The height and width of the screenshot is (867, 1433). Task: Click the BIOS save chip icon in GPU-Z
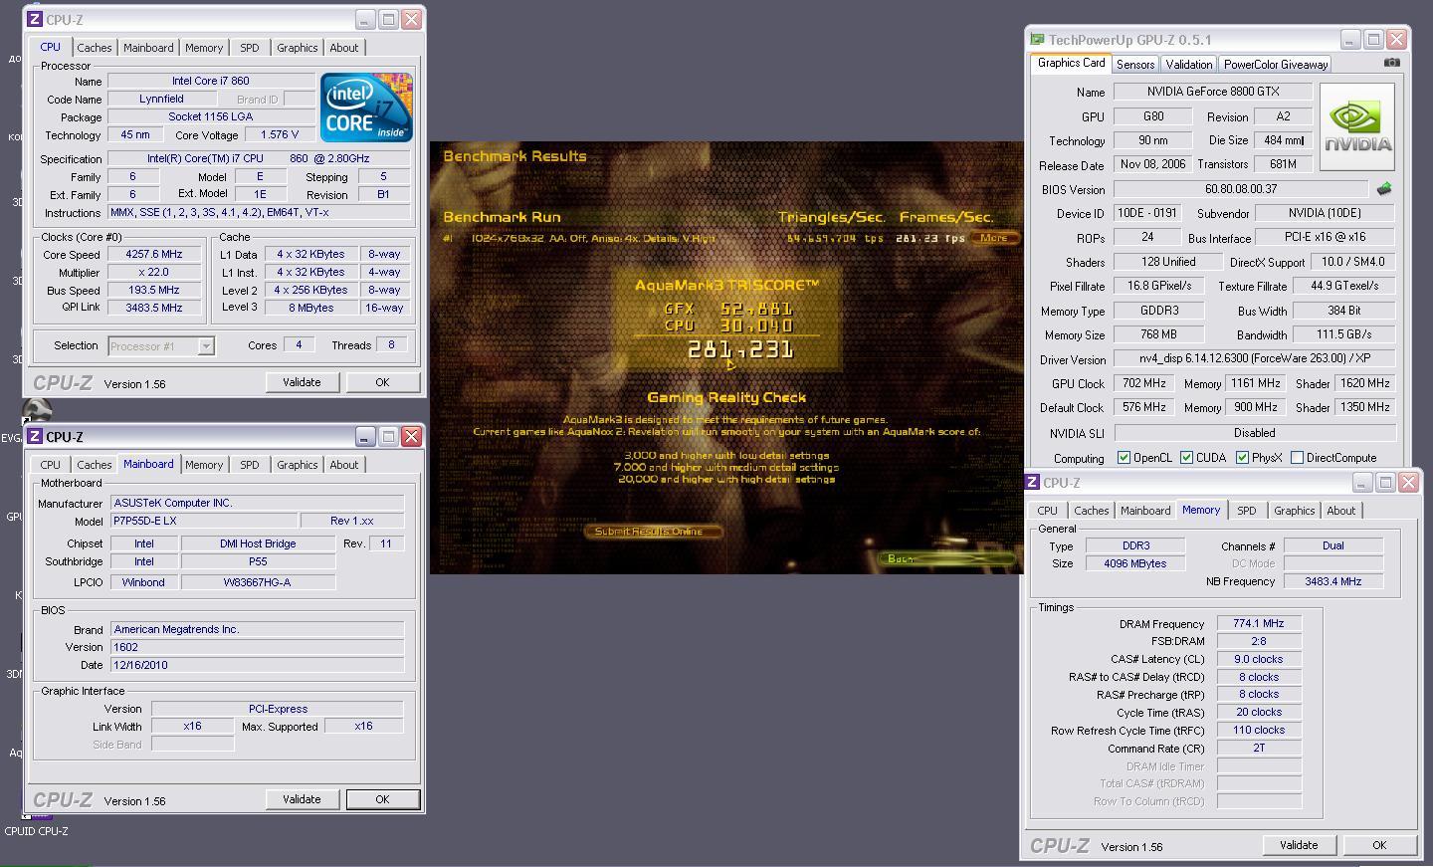[x=1384, y=188]
